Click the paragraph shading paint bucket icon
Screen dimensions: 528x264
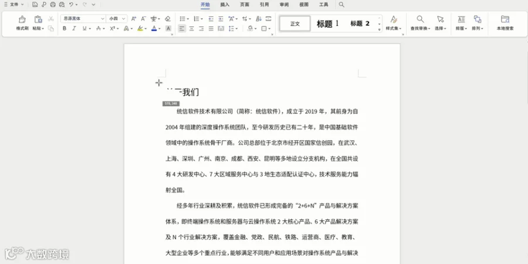tap(250, 29)
